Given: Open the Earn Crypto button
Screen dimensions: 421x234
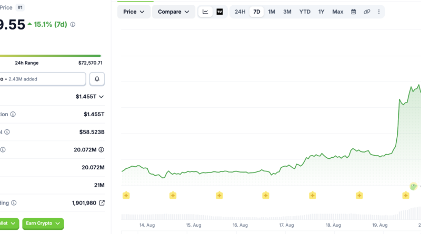Looking at the screenshot, I should [43, 223].
